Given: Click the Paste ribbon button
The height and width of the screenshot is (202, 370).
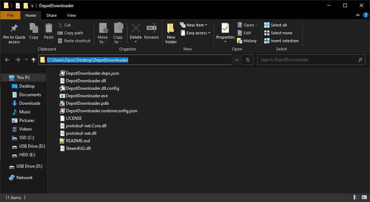Looking at the screenshot, I should click(x=49, y=31).
